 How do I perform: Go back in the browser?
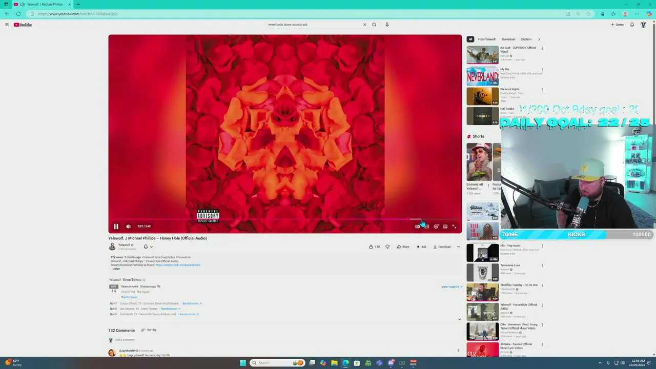[7, 14]
